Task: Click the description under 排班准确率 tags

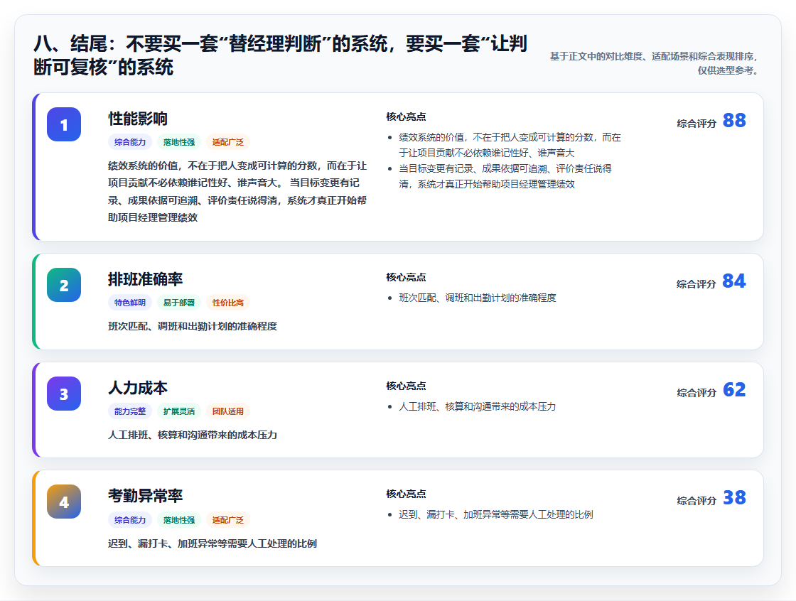Action: pos(193,326)
